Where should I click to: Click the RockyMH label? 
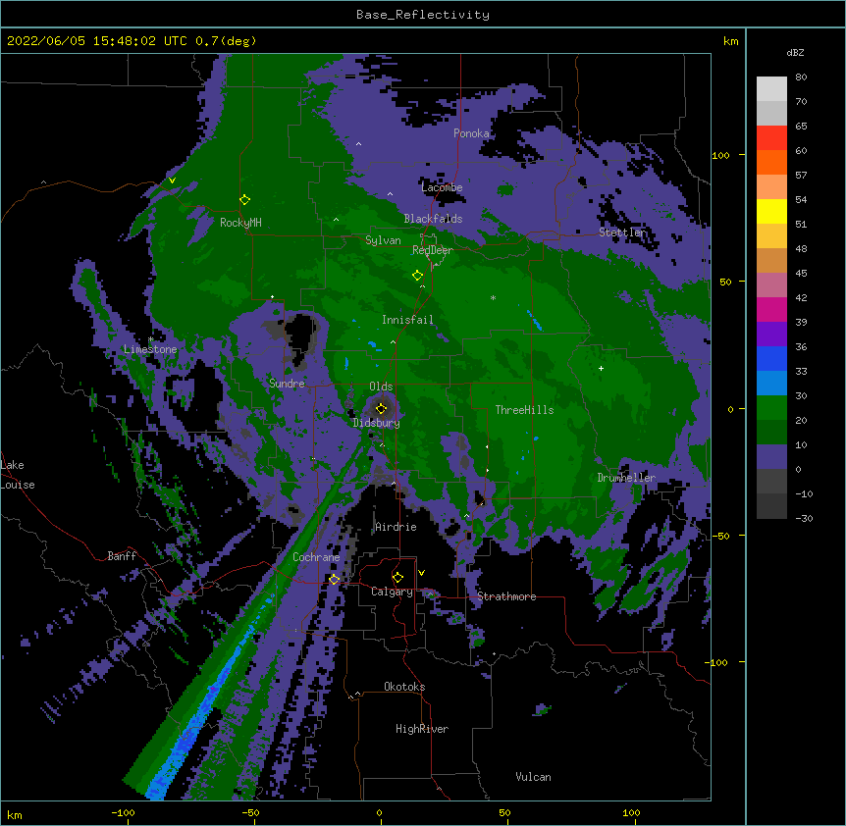[x=240, y=223]
